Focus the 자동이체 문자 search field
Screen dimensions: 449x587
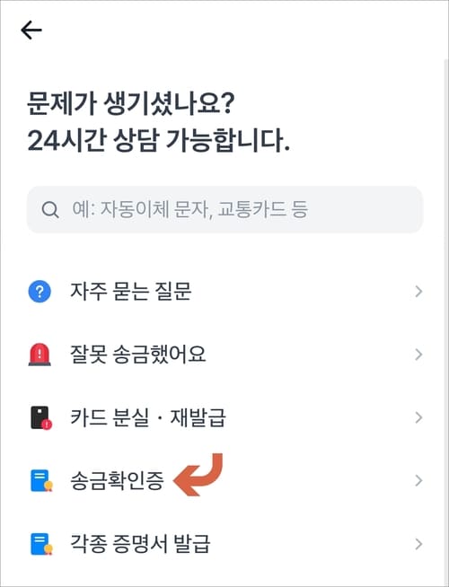coord(224,210)
